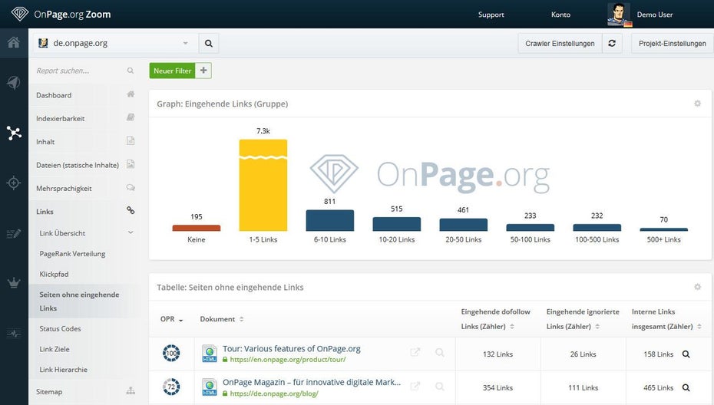Click the Demo User avatar
This screenshot has width=714, height=405.
pyautogui.click(x=620, y=15)
